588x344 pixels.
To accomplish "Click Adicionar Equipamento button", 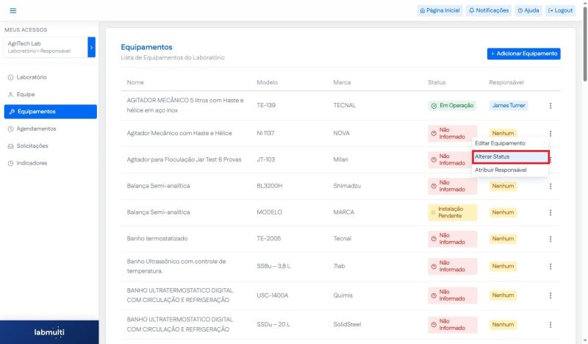I will (523, 54).
